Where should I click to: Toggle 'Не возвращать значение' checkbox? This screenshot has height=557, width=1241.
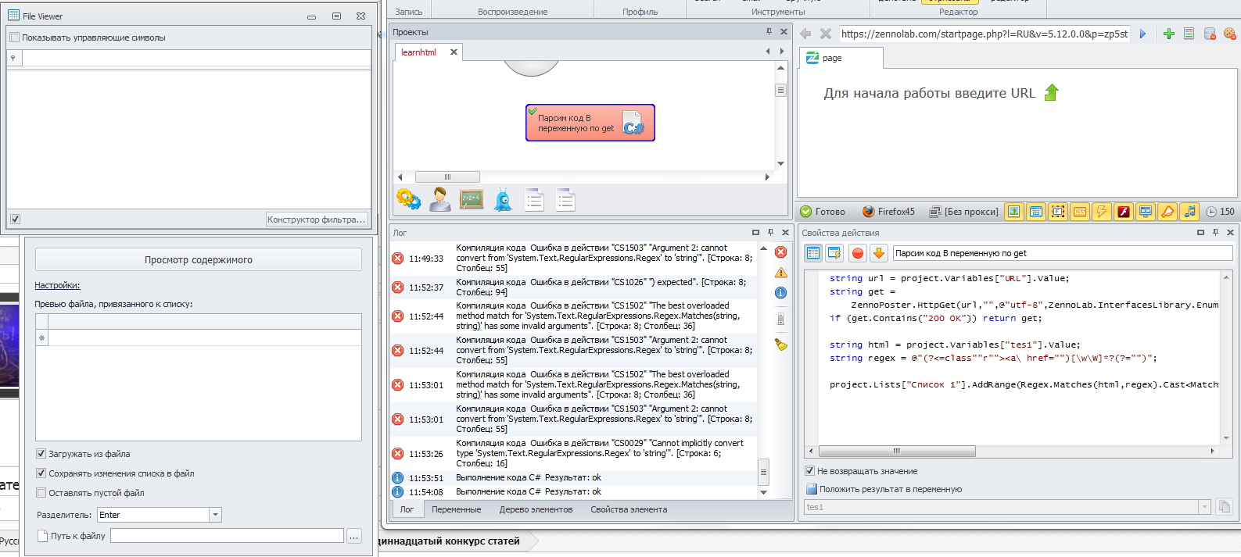click(810, 471)
